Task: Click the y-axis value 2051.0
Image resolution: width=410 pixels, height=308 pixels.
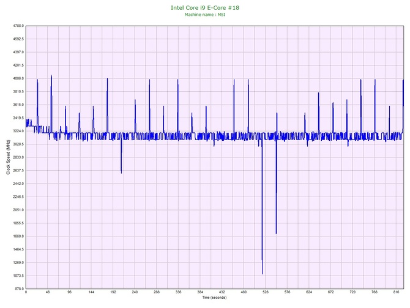Action: coord(18,210)
